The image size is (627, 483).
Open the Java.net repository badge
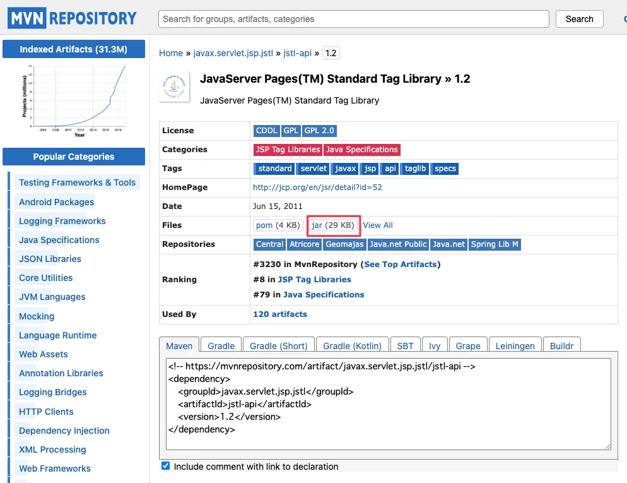click(448, 244)
